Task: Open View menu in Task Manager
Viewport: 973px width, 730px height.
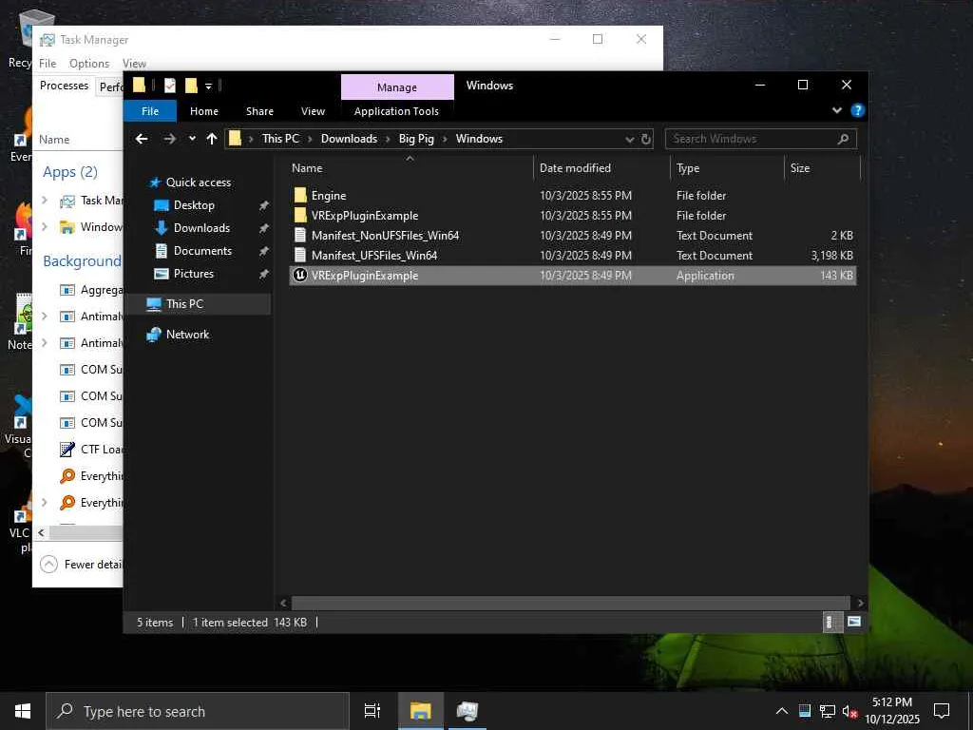Action: coord(134,64)
